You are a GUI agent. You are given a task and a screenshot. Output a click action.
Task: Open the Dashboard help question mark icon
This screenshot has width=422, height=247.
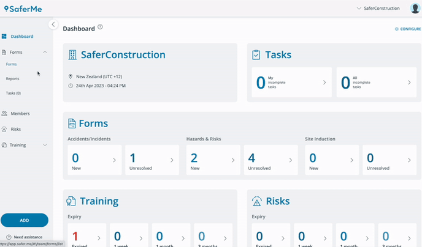pyautogui.click(x=100, y=27)
